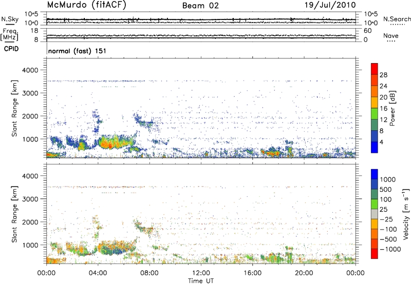Click the N.Sky noise trace in top strip
The image size is (411, 284).
click(x=201, y=19)
